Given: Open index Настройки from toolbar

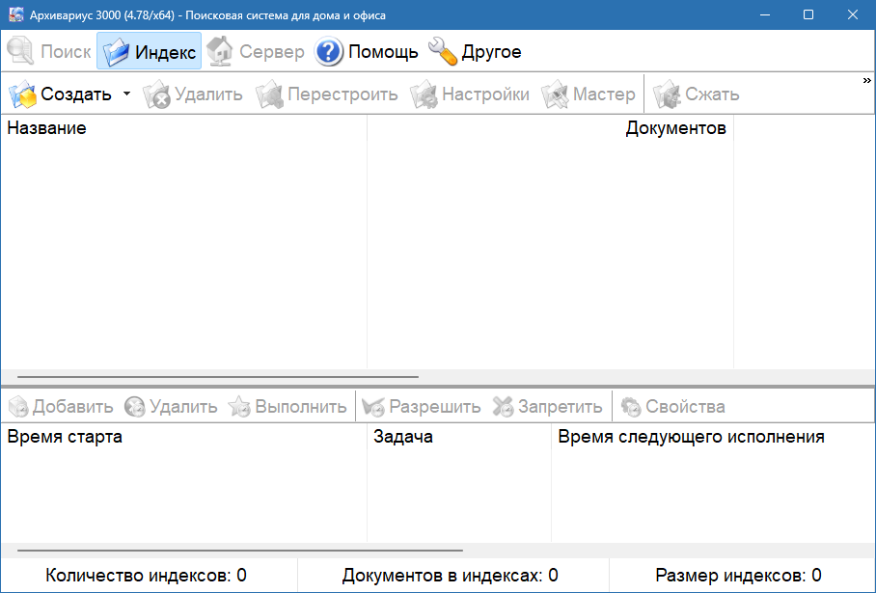Looking at the screenshot, I should point(470,94).
